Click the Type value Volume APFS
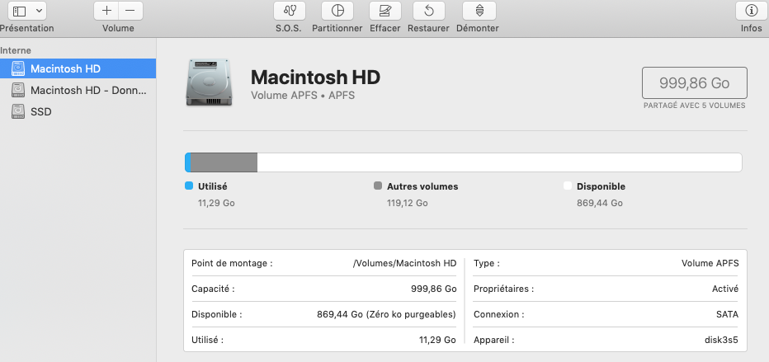This screenshot has height=362, width=769. (x=710, y=264)
